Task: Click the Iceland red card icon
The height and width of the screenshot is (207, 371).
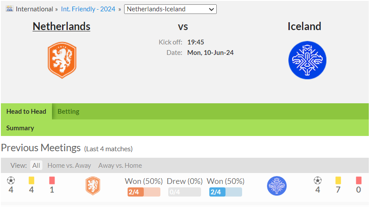Action: 359,180
